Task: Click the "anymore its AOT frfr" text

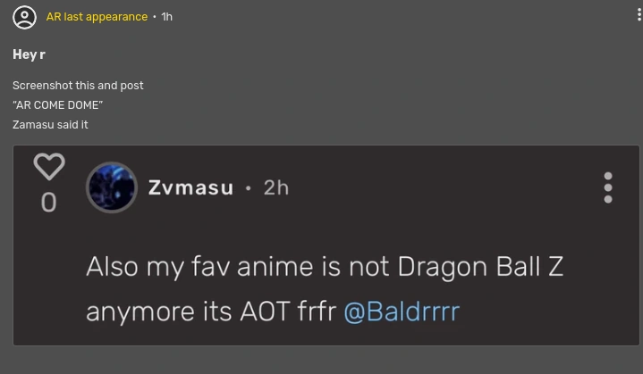Action: pyautogui.click(x=210, y=312)
